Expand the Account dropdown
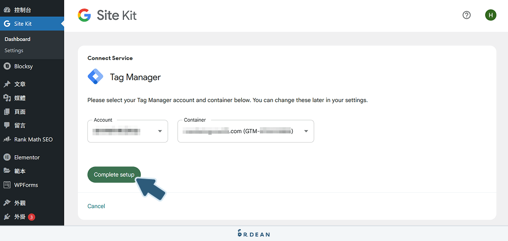 pyautogui.click(x=128, y=131)
